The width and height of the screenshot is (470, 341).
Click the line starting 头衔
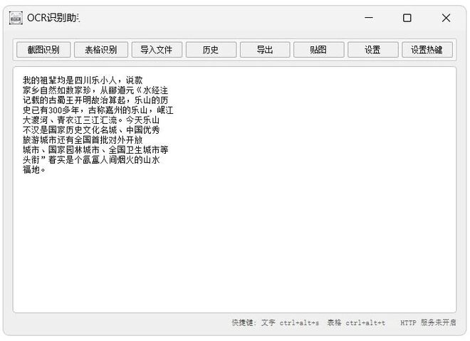pyautogui.click(x=91, y=159)
